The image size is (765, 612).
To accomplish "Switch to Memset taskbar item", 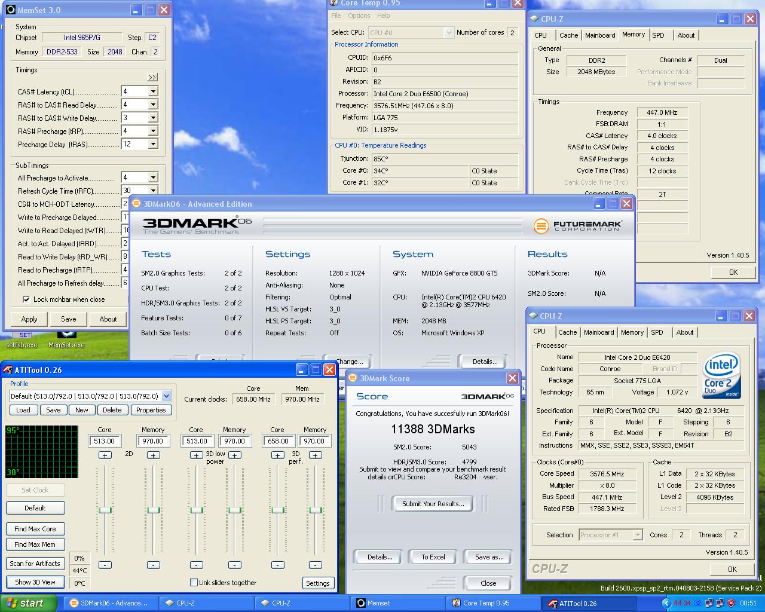I will (398, 603).
